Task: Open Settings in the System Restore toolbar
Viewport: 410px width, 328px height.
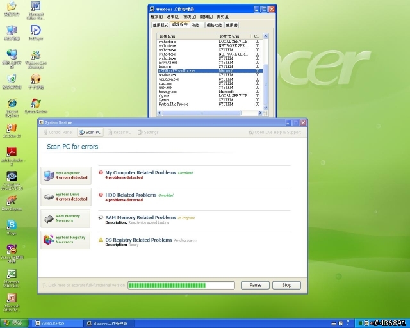Action: click(x=148, y=133)
